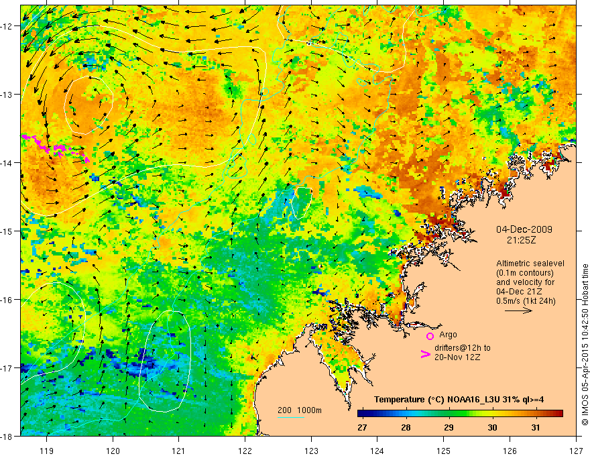
Task: Click the magenta drifter track on the map
Action: [x=56, y=148]
